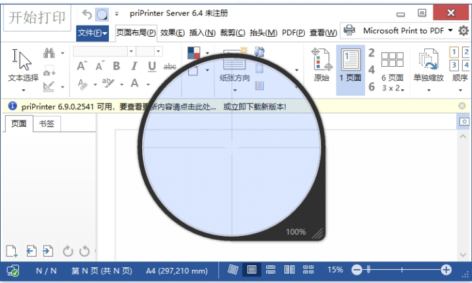Image resolution: width=472 pixels, height=283 pixels.
Task: Click the binoculars find icon
Action: coord(49,54)
